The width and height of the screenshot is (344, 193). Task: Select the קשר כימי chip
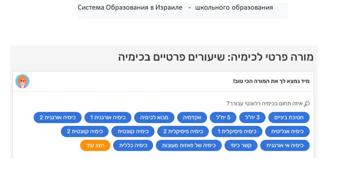[241, 146]
